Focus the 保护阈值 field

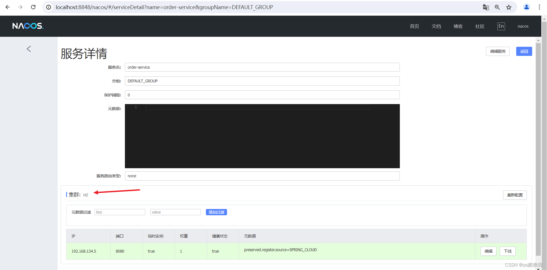click(262, 95)
